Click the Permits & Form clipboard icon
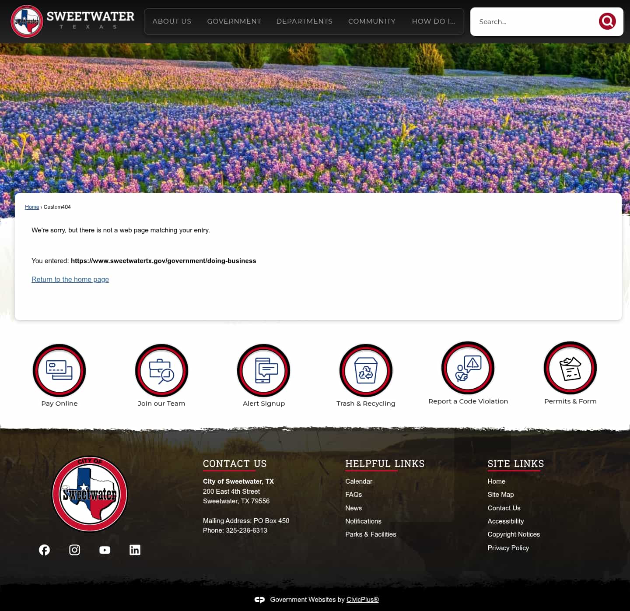The height and width of the screenshot is (611, 630). point(570,368)
